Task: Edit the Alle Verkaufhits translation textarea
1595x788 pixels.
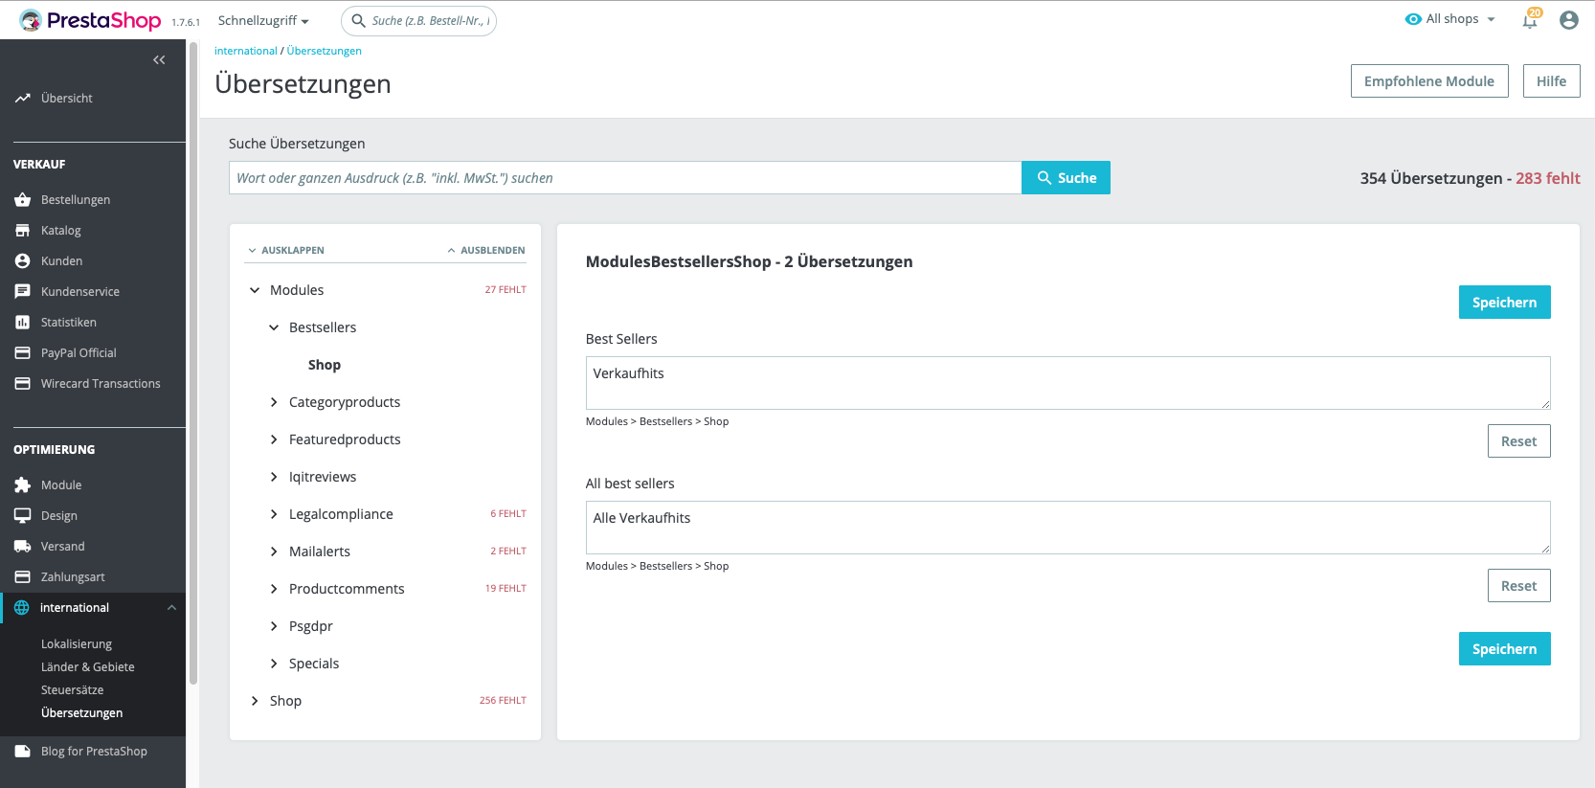Action: 1068,528
